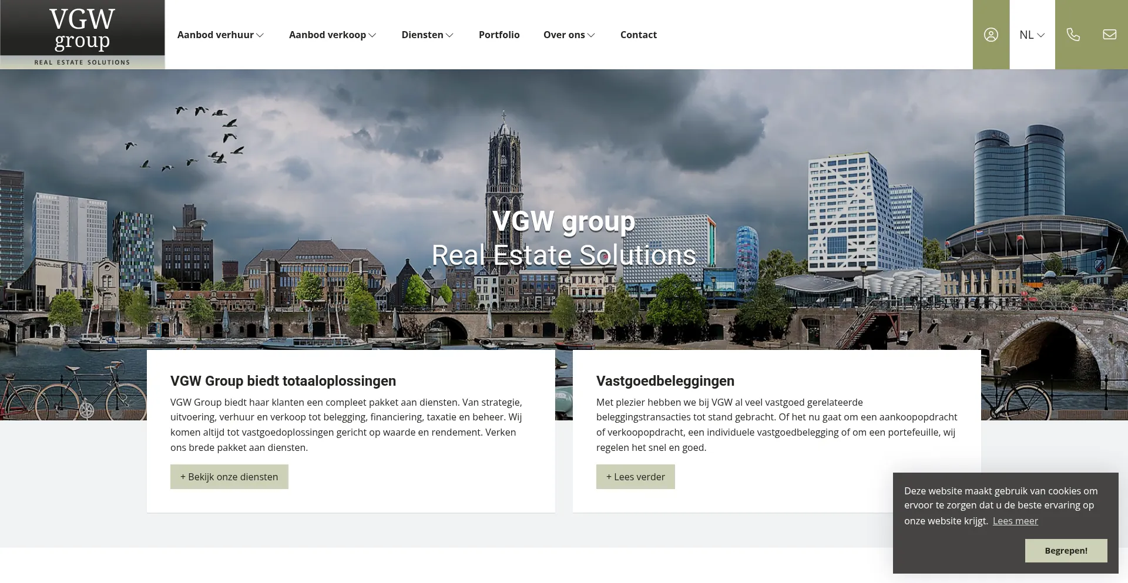Click the Vastgoedbeleggingen heading
The width and height of the screenshot is (1128, 583).
pos(664,380)
